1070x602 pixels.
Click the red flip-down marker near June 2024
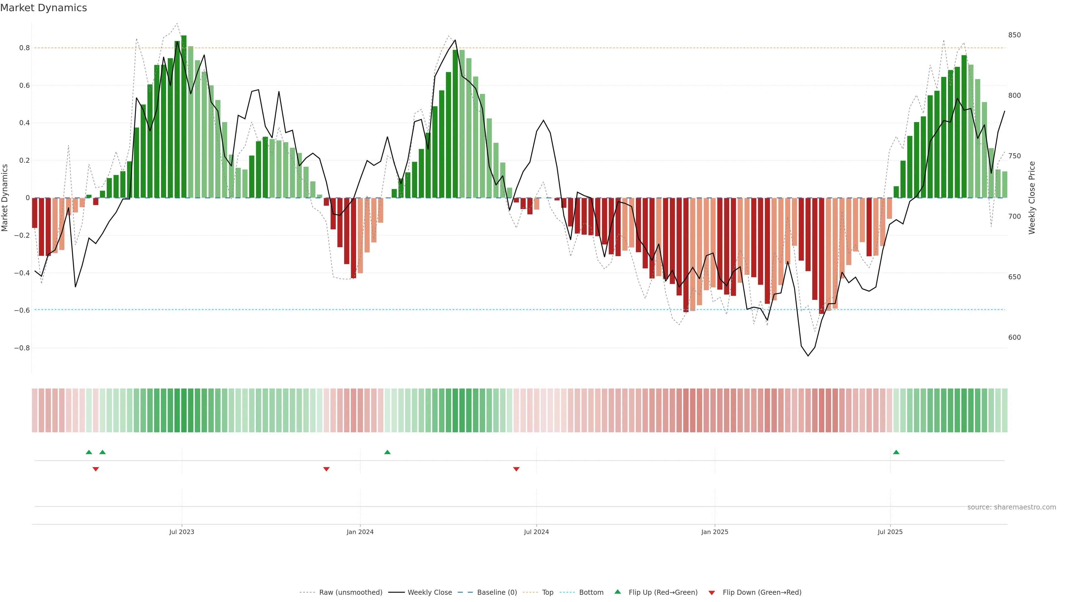(516, 469)
